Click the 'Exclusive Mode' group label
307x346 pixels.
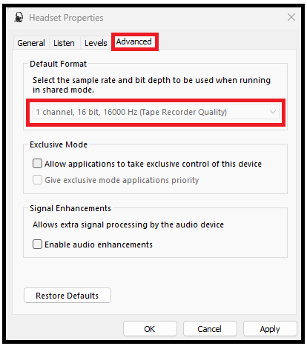point(59,144)
